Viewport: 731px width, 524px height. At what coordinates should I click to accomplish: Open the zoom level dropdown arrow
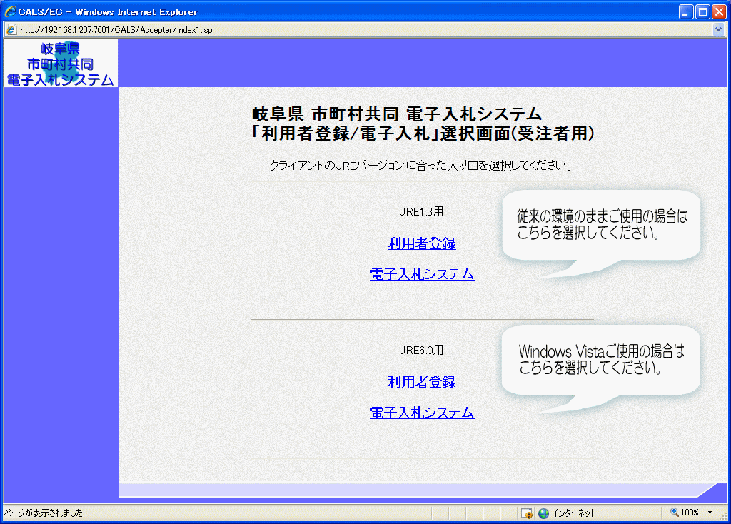(x=710, y=513)
